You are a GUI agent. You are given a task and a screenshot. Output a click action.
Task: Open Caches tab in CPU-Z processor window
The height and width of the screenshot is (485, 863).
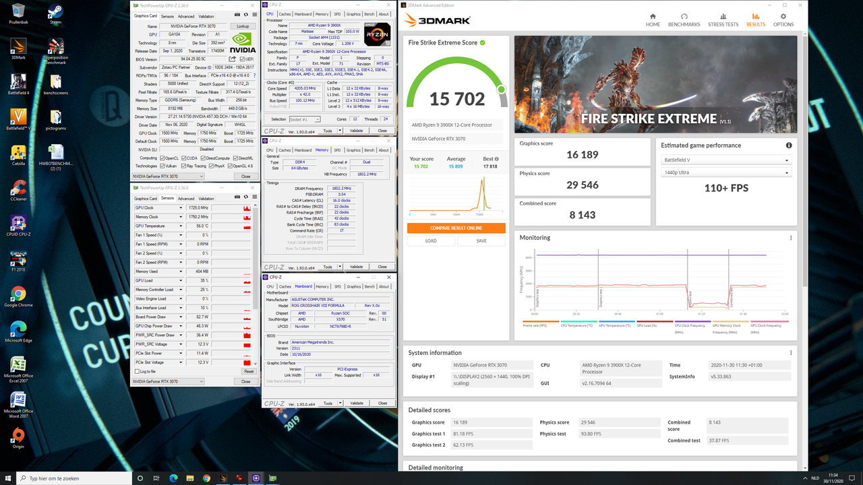point(285,14)
